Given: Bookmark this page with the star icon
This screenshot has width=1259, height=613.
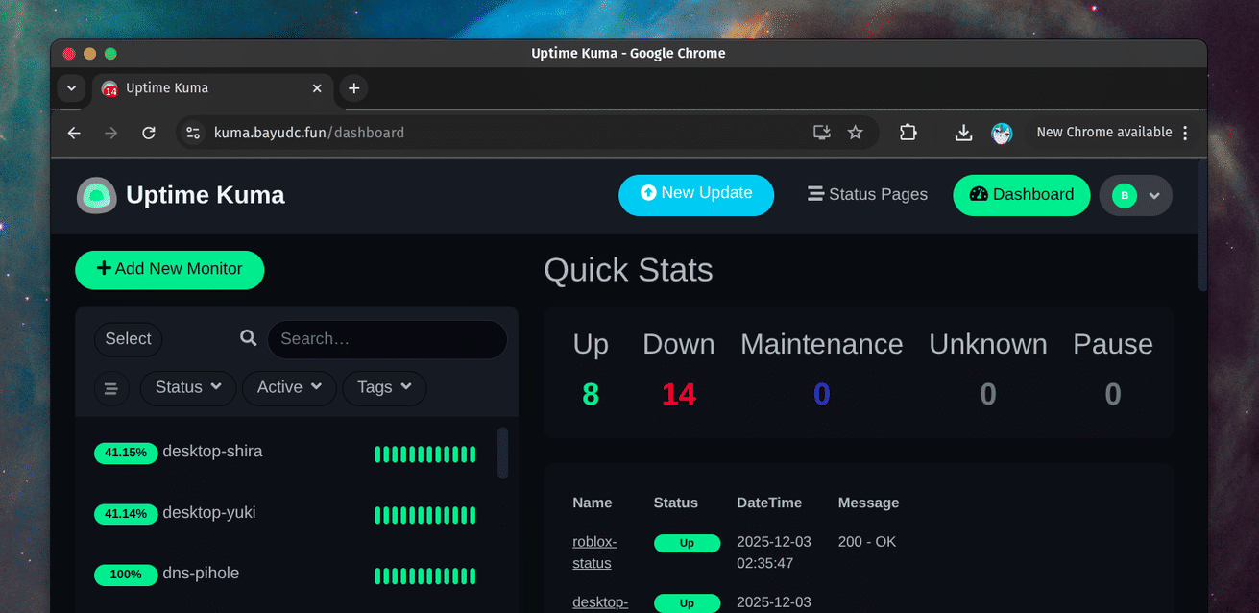Looking at the screenshot, I should 855,133.
